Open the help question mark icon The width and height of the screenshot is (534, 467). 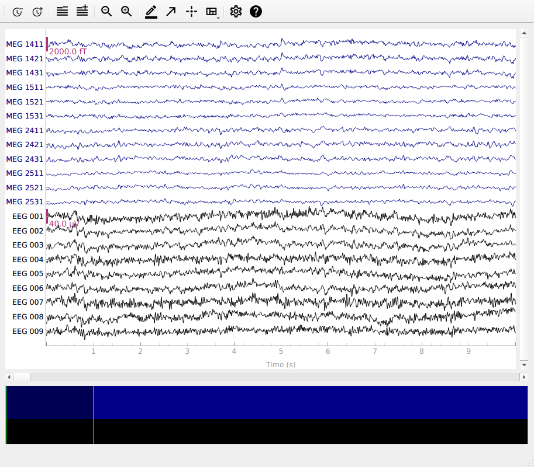pos(256,12)
